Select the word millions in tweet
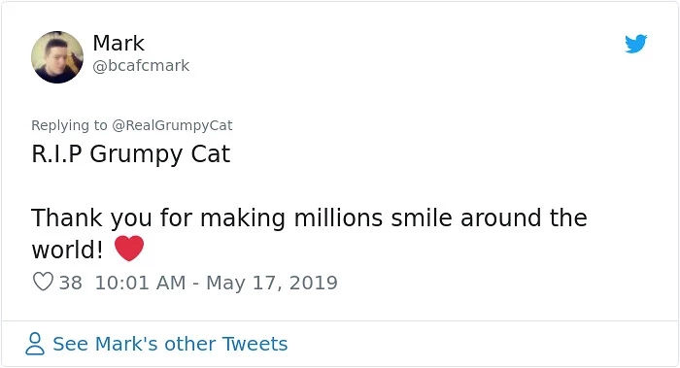 [338, 217]
